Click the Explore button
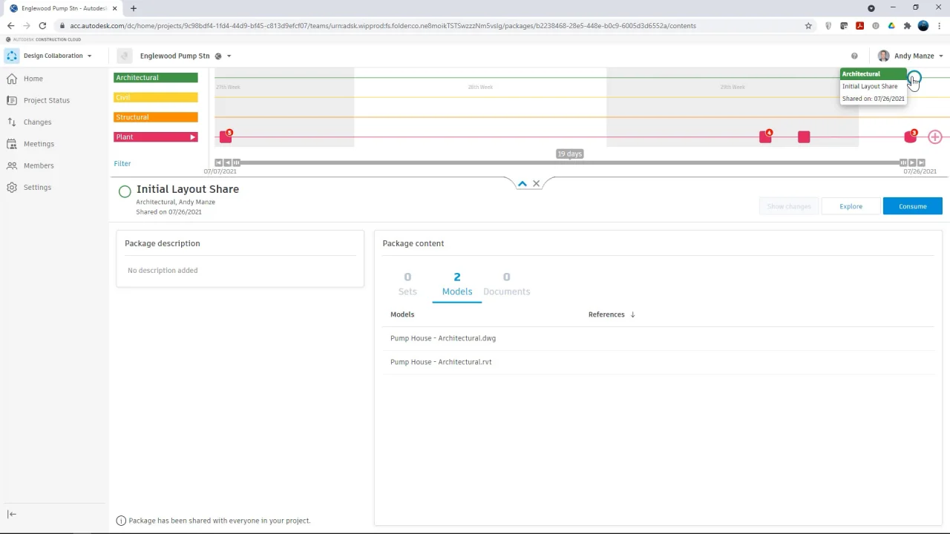Screen dimensions: 950x534 click(x=851, y=206)
